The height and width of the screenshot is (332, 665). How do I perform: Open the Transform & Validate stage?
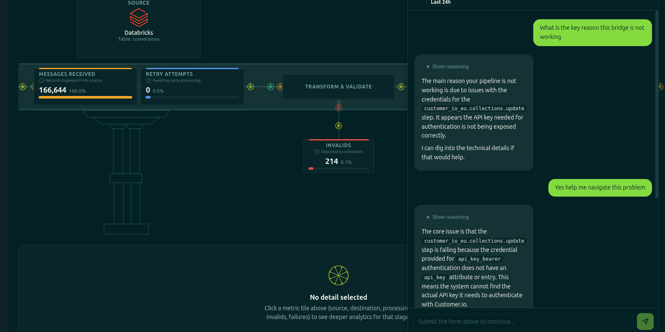(x=339, y=87)
